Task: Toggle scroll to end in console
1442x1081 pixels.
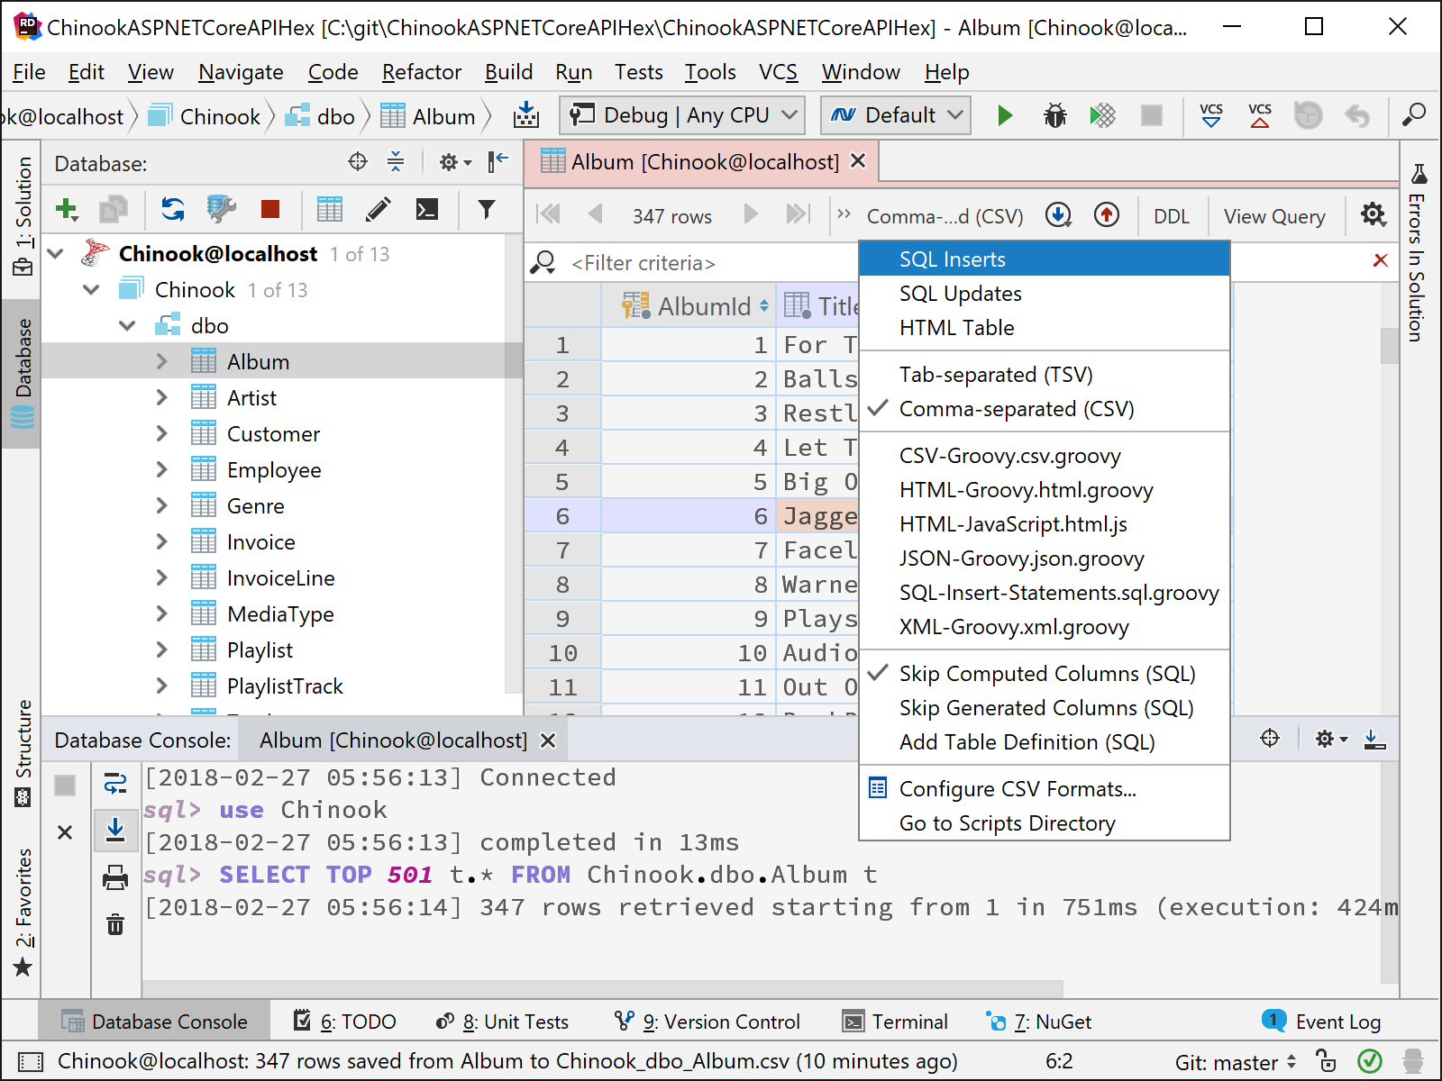Action: (115, 829)
